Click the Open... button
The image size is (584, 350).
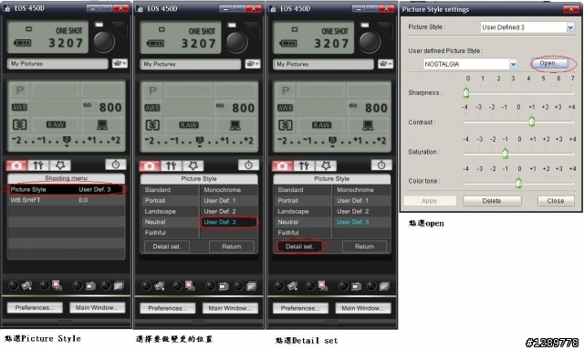(549, 63)
